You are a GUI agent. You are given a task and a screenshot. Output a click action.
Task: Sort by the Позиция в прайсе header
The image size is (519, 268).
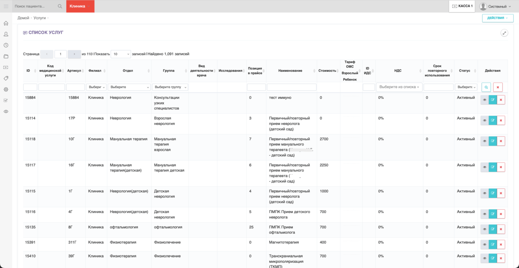[256, 71]
